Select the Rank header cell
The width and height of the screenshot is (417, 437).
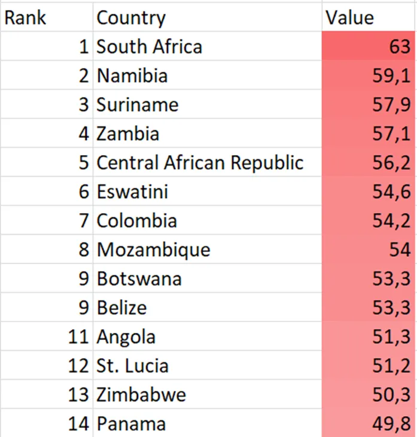(x=47, y=17)
